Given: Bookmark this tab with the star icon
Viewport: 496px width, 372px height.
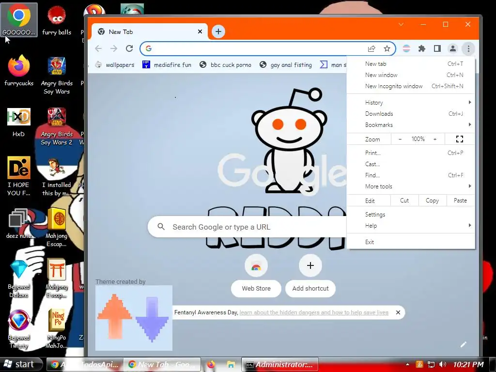Looking at the screenshot, I should pos(387,49).
